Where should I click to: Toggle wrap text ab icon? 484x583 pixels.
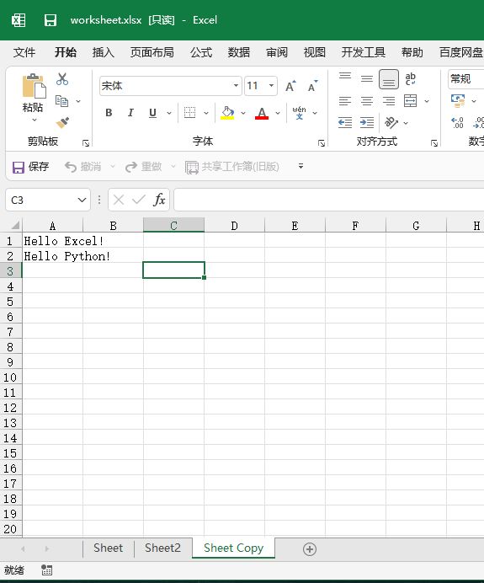pos(410,79)
